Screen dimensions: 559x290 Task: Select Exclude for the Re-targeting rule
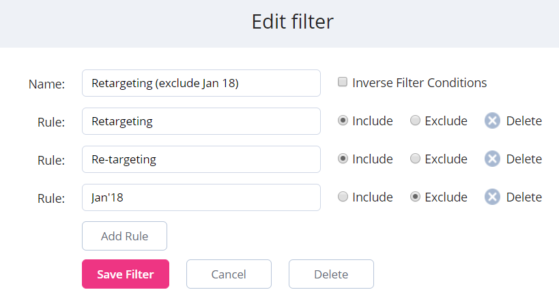(x=415, y=159)
